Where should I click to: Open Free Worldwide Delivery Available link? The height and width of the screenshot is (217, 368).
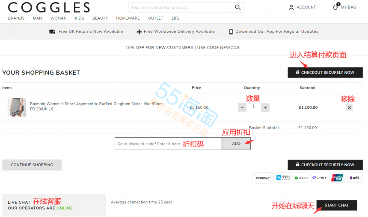click(x=179, y=31)
